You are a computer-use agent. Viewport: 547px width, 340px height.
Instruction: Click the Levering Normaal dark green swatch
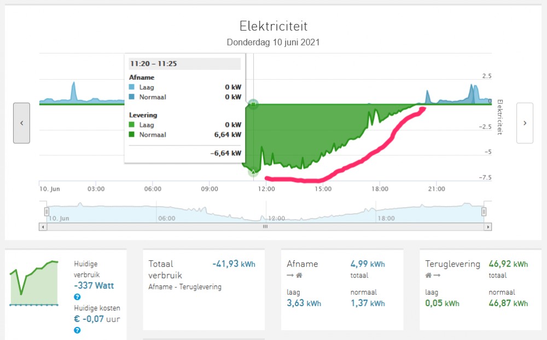(132, 134)
